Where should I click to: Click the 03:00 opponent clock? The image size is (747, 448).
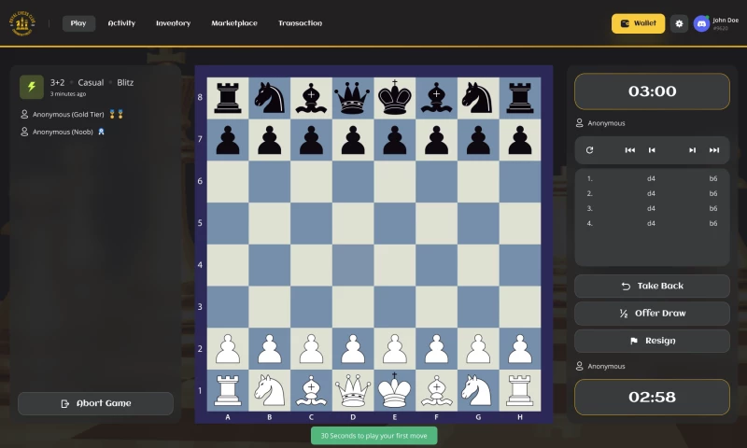652,91
